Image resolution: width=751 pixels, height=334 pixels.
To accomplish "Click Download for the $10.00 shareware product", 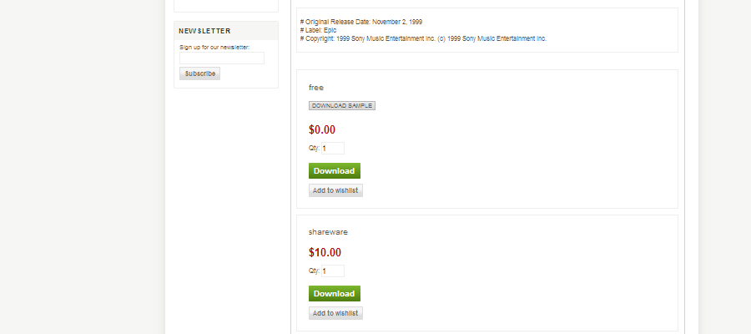I will [335, 294].
